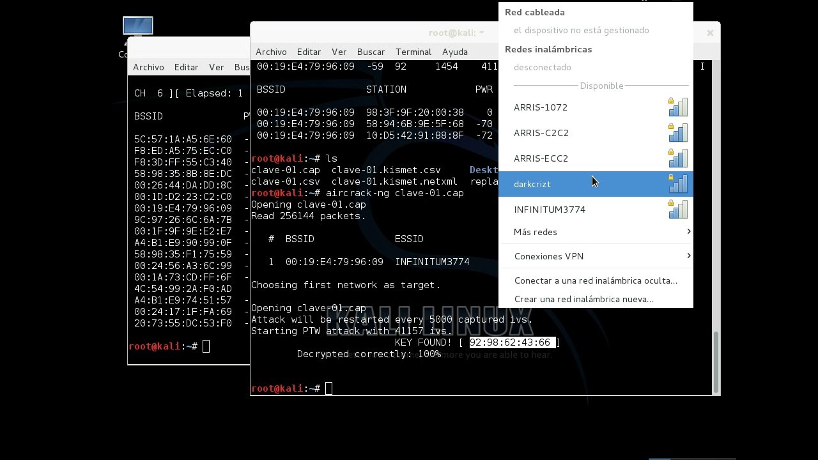Screen dimensions: 818x460
Task: Click the root@kali window title
Action: pyautogui.click(x=456, y=33)
